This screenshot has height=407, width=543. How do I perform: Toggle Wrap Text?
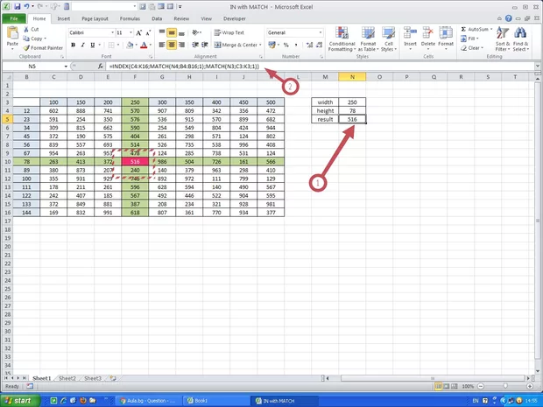click(x=229, y=33)
